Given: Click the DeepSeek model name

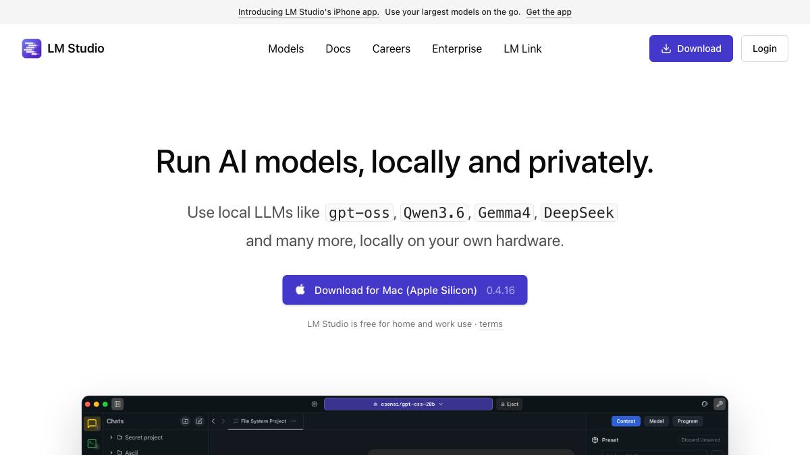Looking at the screenshot, I should point(579,213).
